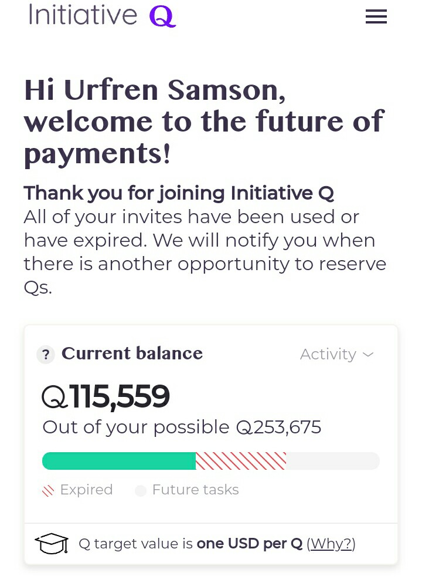
Task: Click the Q115,559 balance amount
Action: (105, 396)
